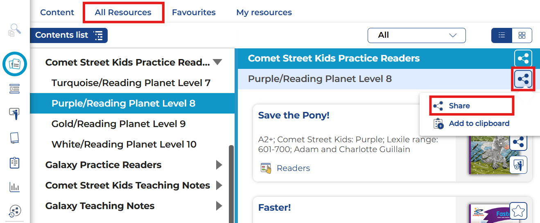Click the search resources magnifier icon
Image resolution: width=540 pixels, height=223 pixels.
click(15, 31)
